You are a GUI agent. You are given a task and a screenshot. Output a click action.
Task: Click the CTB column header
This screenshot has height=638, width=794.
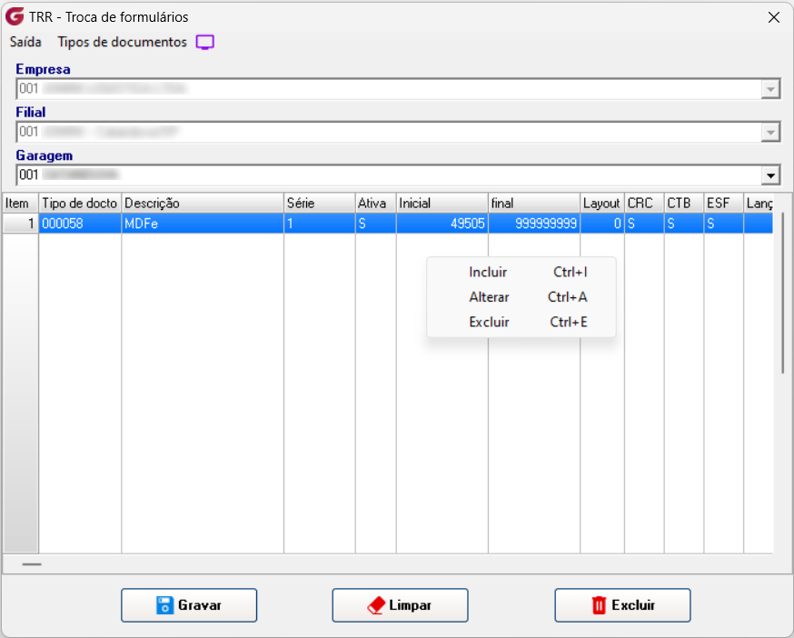(683, 204)
